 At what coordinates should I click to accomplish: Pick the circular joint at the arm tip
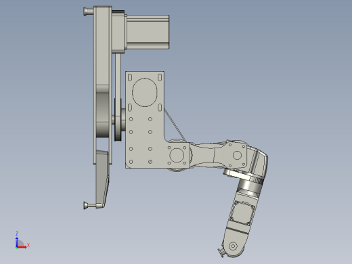(x=233, y=246)
